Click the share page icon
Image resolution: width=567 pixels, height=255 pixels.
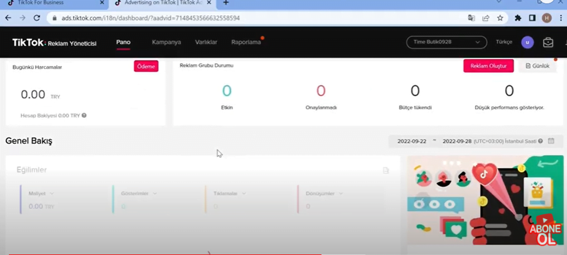coord(486,18)
